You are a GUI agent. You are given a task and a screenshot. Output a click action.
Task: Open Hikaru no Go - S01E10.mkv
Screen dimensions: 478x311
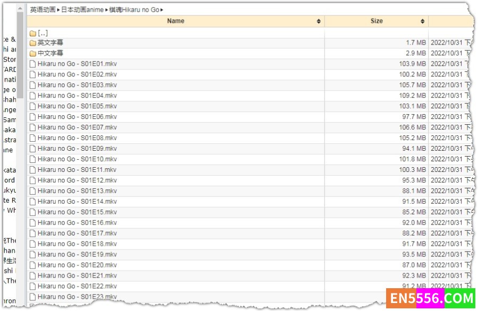point(77,159)
